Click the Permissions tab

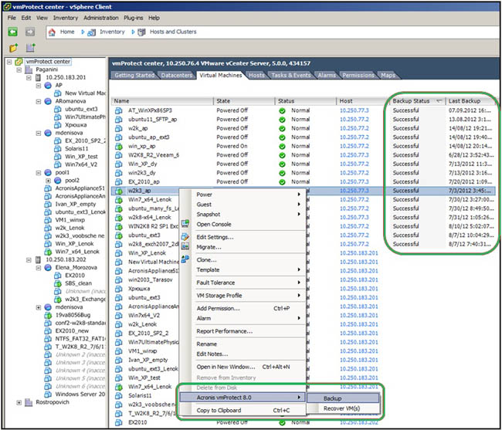[358, 75]
